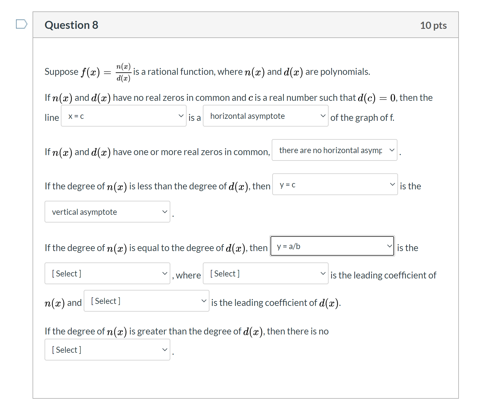Open the "horizontal asymptote" dropdown
This screenshot has height=413, width=482.
[265, 116]
